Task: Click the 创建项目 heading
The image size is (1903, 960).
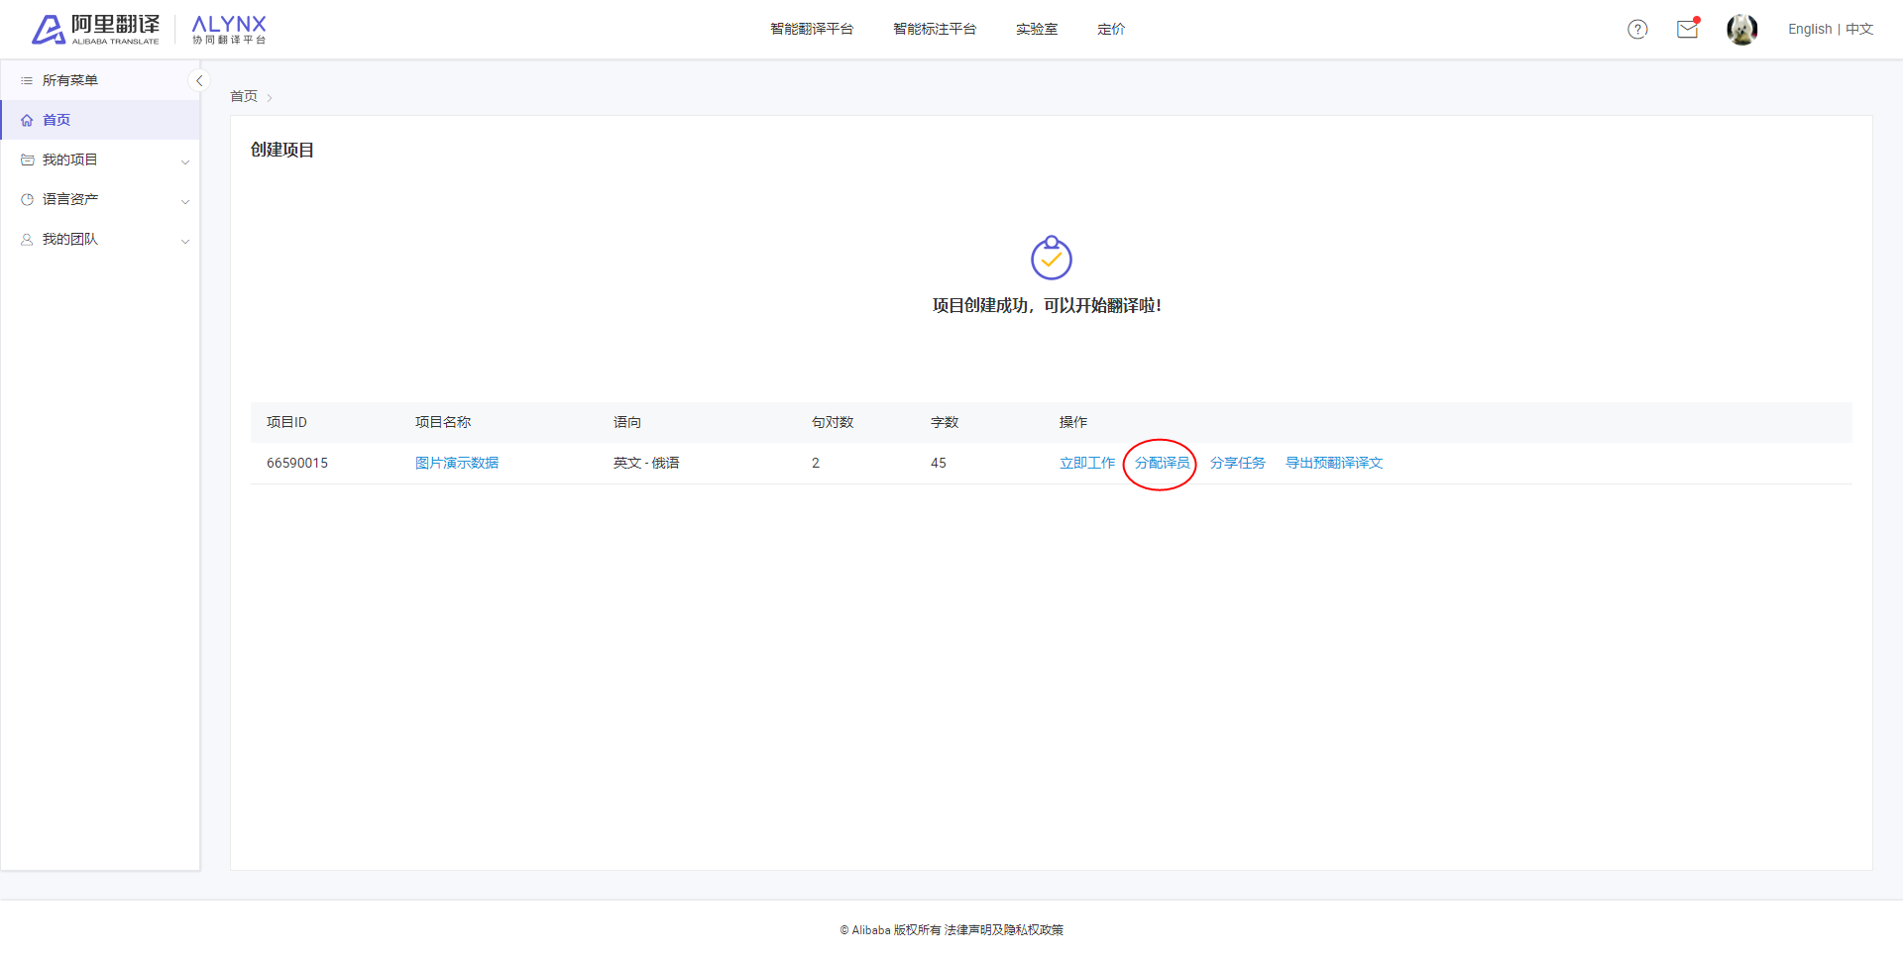Action: 282,150
